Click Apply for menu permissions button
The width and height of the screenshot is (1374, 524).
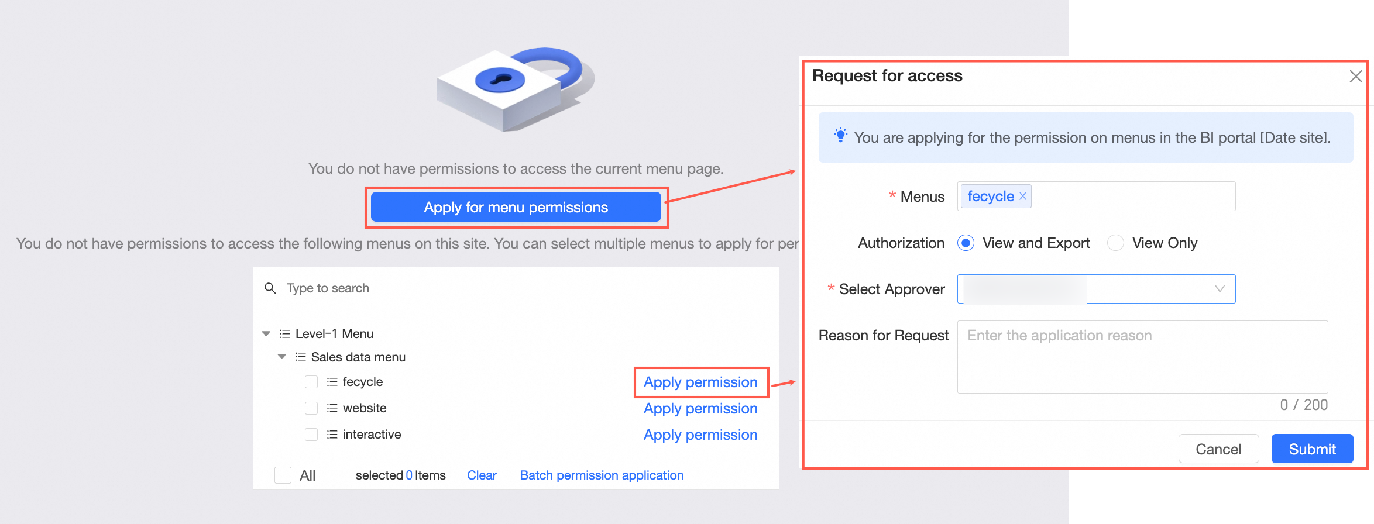pos(516,207)
